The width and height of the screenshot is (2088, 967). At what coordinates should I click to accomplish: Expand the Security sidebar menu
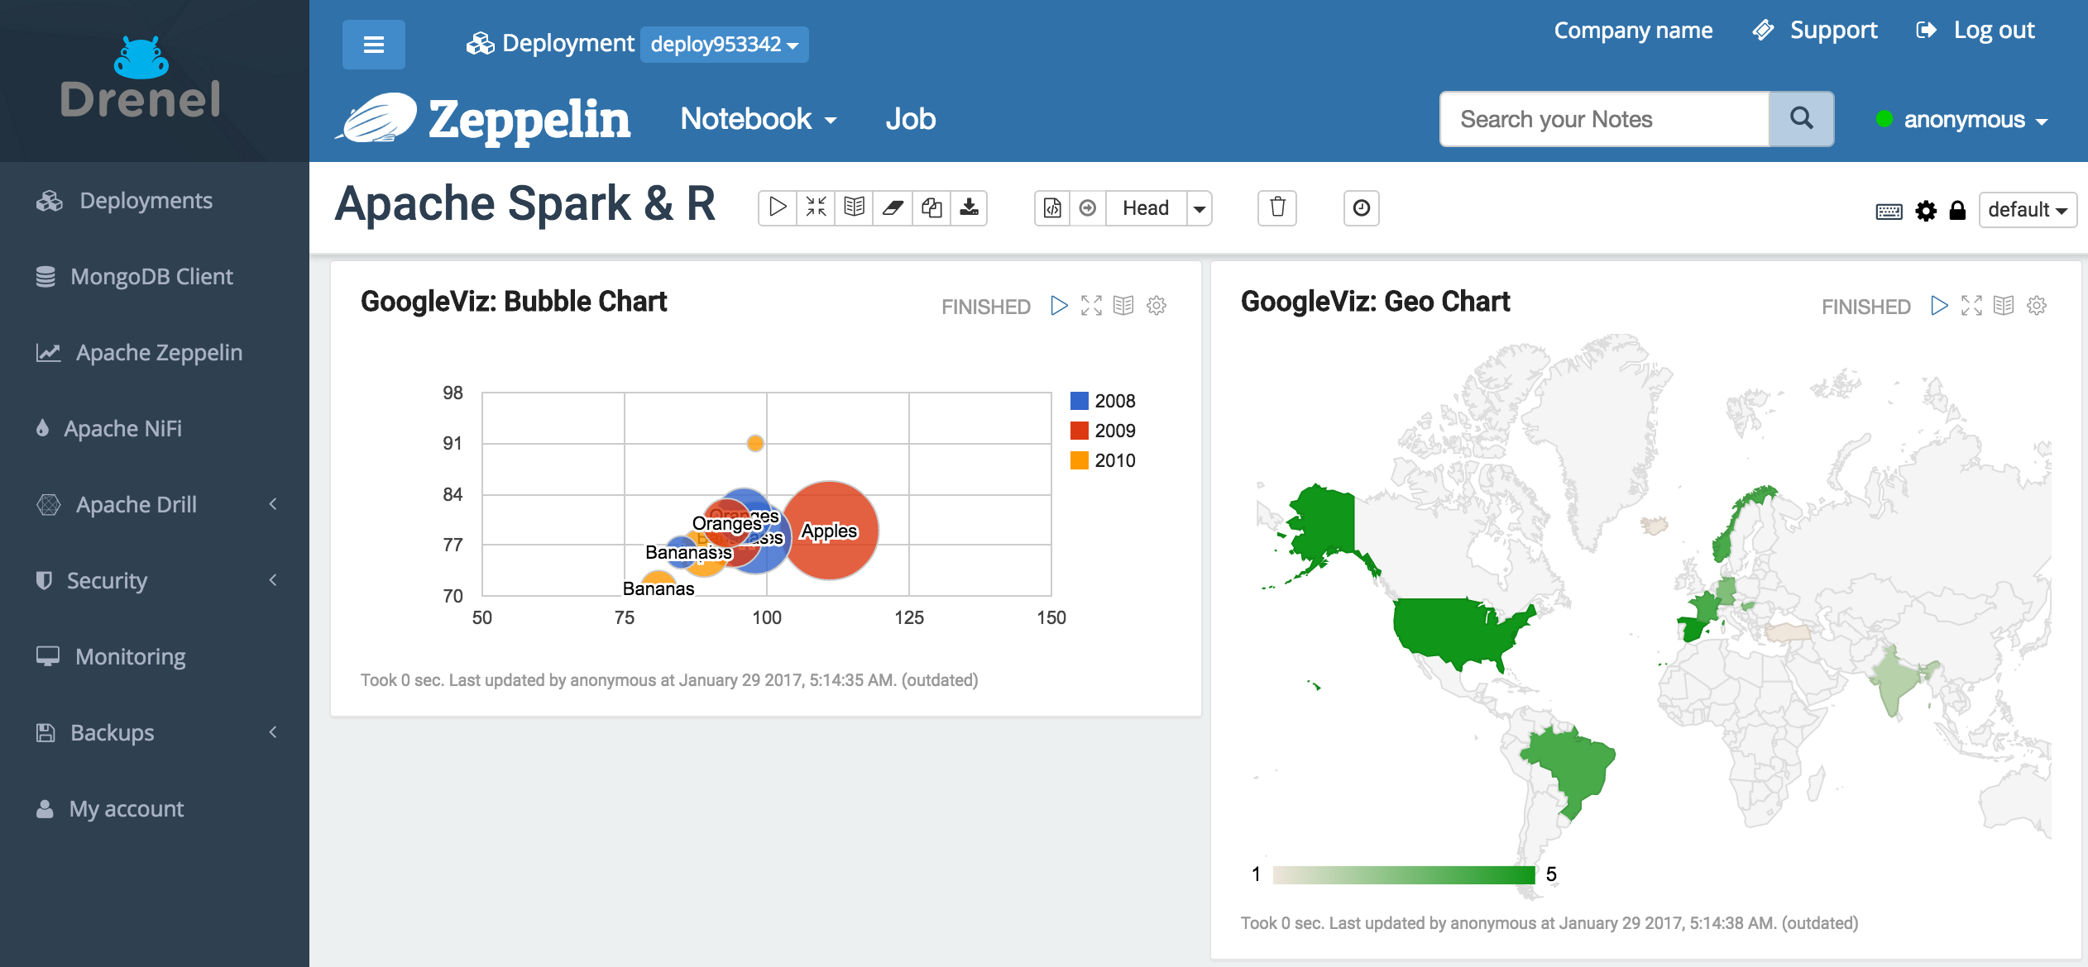tap(155, 581)
